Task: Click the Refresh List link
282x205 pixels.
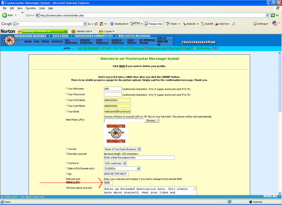Action: pos(157,48)
